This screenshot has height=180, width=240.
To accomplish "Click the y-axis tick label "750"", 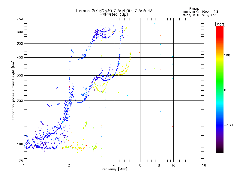I will point(20,19).
